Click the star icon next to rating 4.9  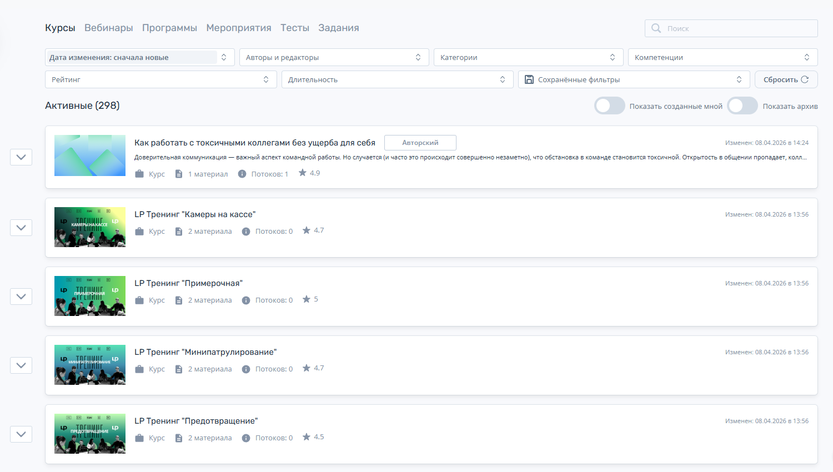pyautogui.click(x=303, y=173)
